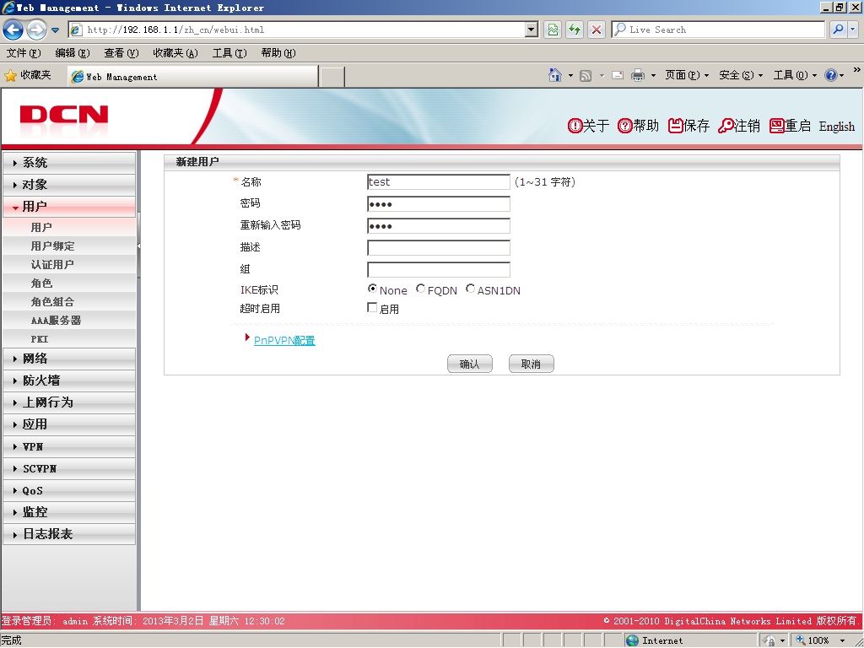Viewport: 864px width, 648px height.
Task: Click the 帮助 help icon in DCN header
Action: [x=624, y=126]
